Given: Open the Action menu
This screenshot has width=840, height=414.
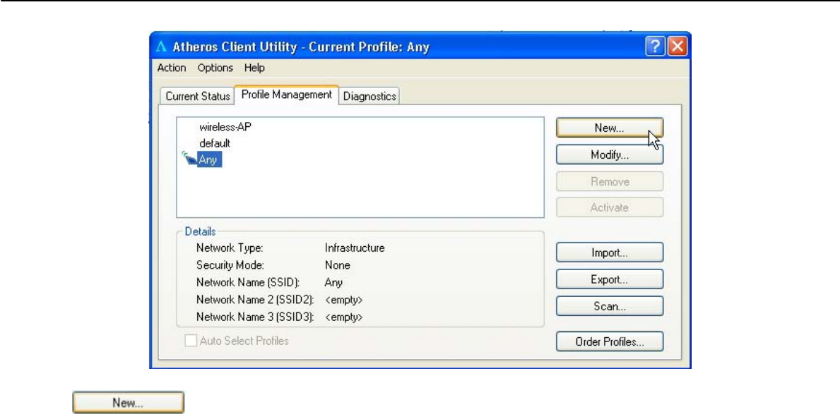Looking at the screenshot, I should tap(172, 68).
